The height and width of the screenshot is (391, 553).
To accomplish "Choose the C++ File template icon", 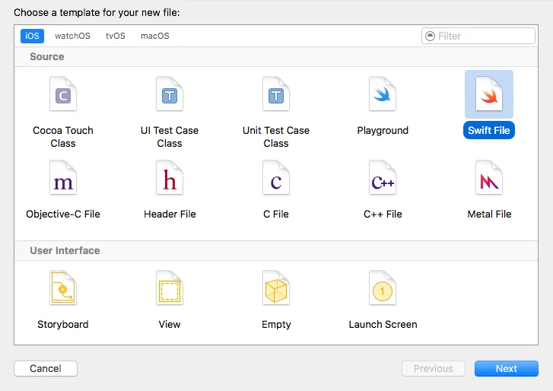I will (x=383, y=178).
